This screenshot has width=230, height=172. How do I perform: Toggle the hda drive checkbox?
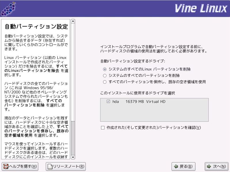109,101
